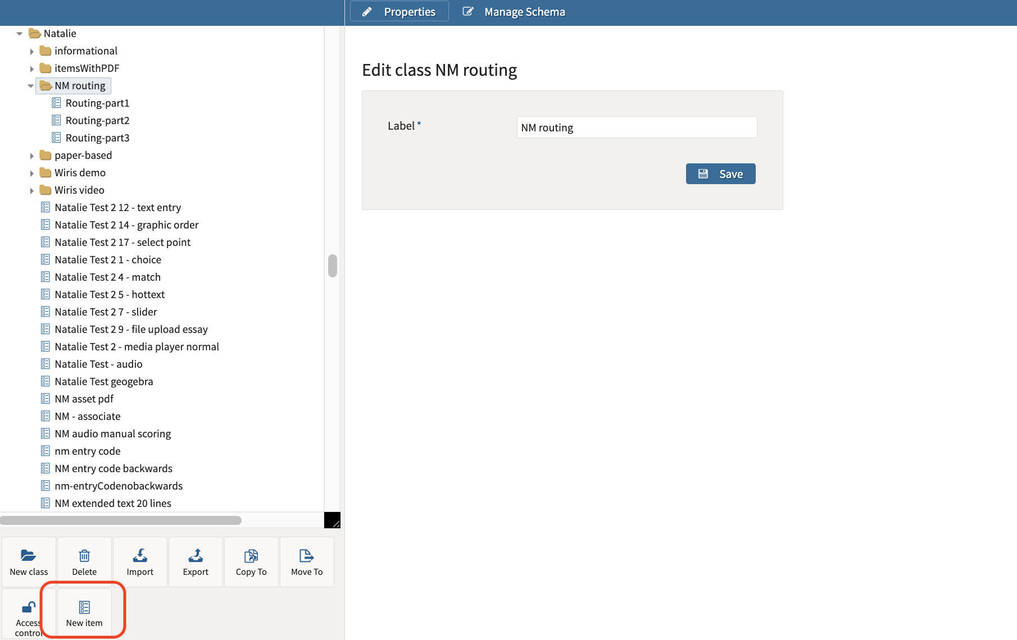Select Natalie Test 2 14 - graphic order
The height and width of the screenshot is (640, 1017).
click(126, 225)
